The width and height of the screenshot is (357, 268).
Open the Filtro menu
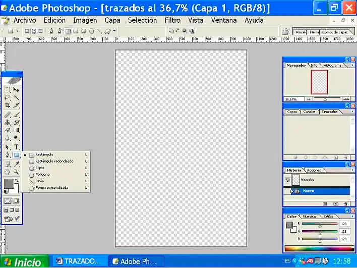172,20
